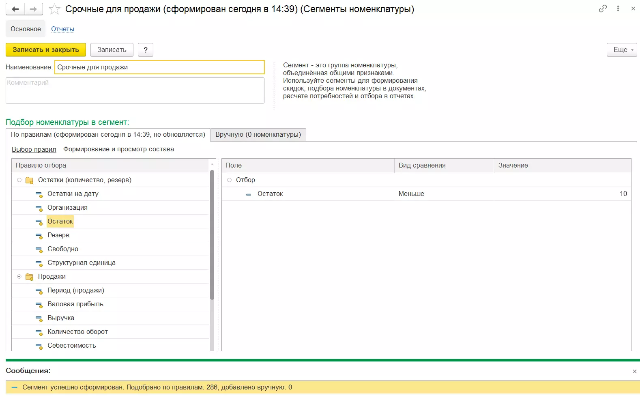The image size is (640, 400).
Task: Select the Свободно rule
Action: (x=63, y=249)
